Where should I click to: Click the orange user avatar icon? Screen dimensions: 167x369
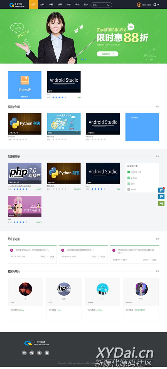pyautogui.click(x=139, y=4)
